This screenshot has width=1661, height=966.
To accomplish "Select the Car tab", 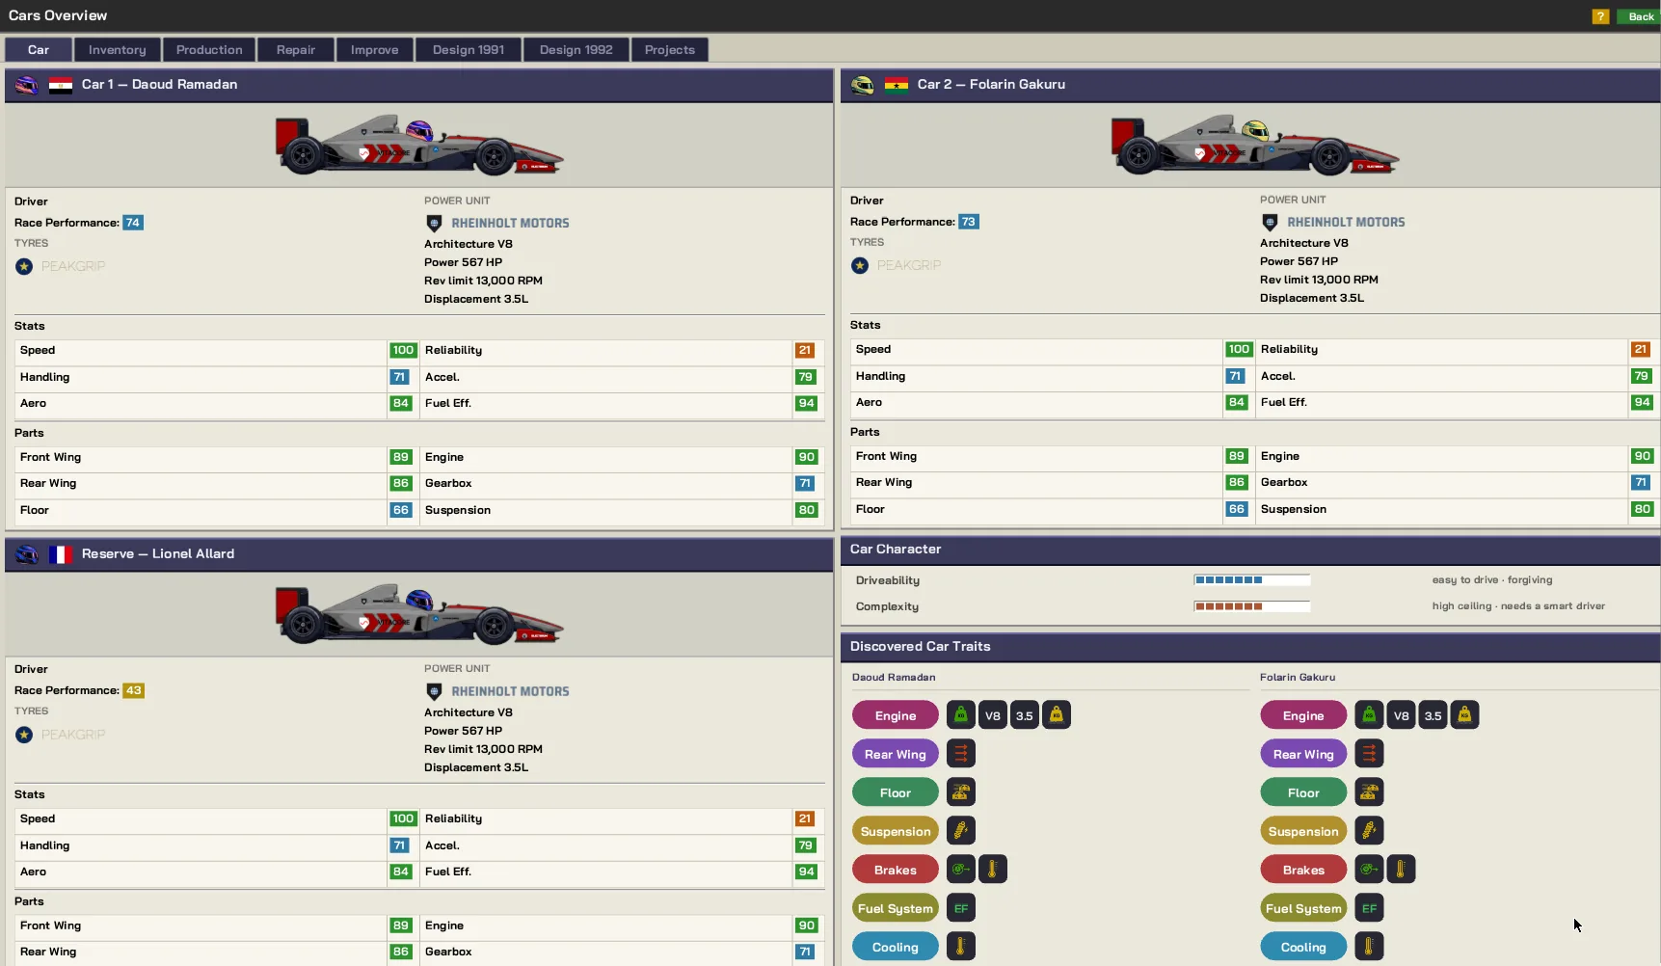I will [x=39, y=50].
